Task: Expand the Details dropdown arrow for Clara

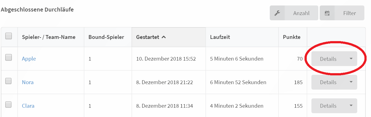Action: [351, 105]
